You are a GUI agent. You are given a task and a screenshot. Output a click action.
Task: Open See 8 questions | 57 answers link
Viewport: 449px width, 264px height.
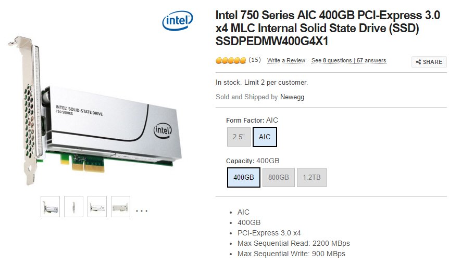pyautogui.click(x=349, y=61)
